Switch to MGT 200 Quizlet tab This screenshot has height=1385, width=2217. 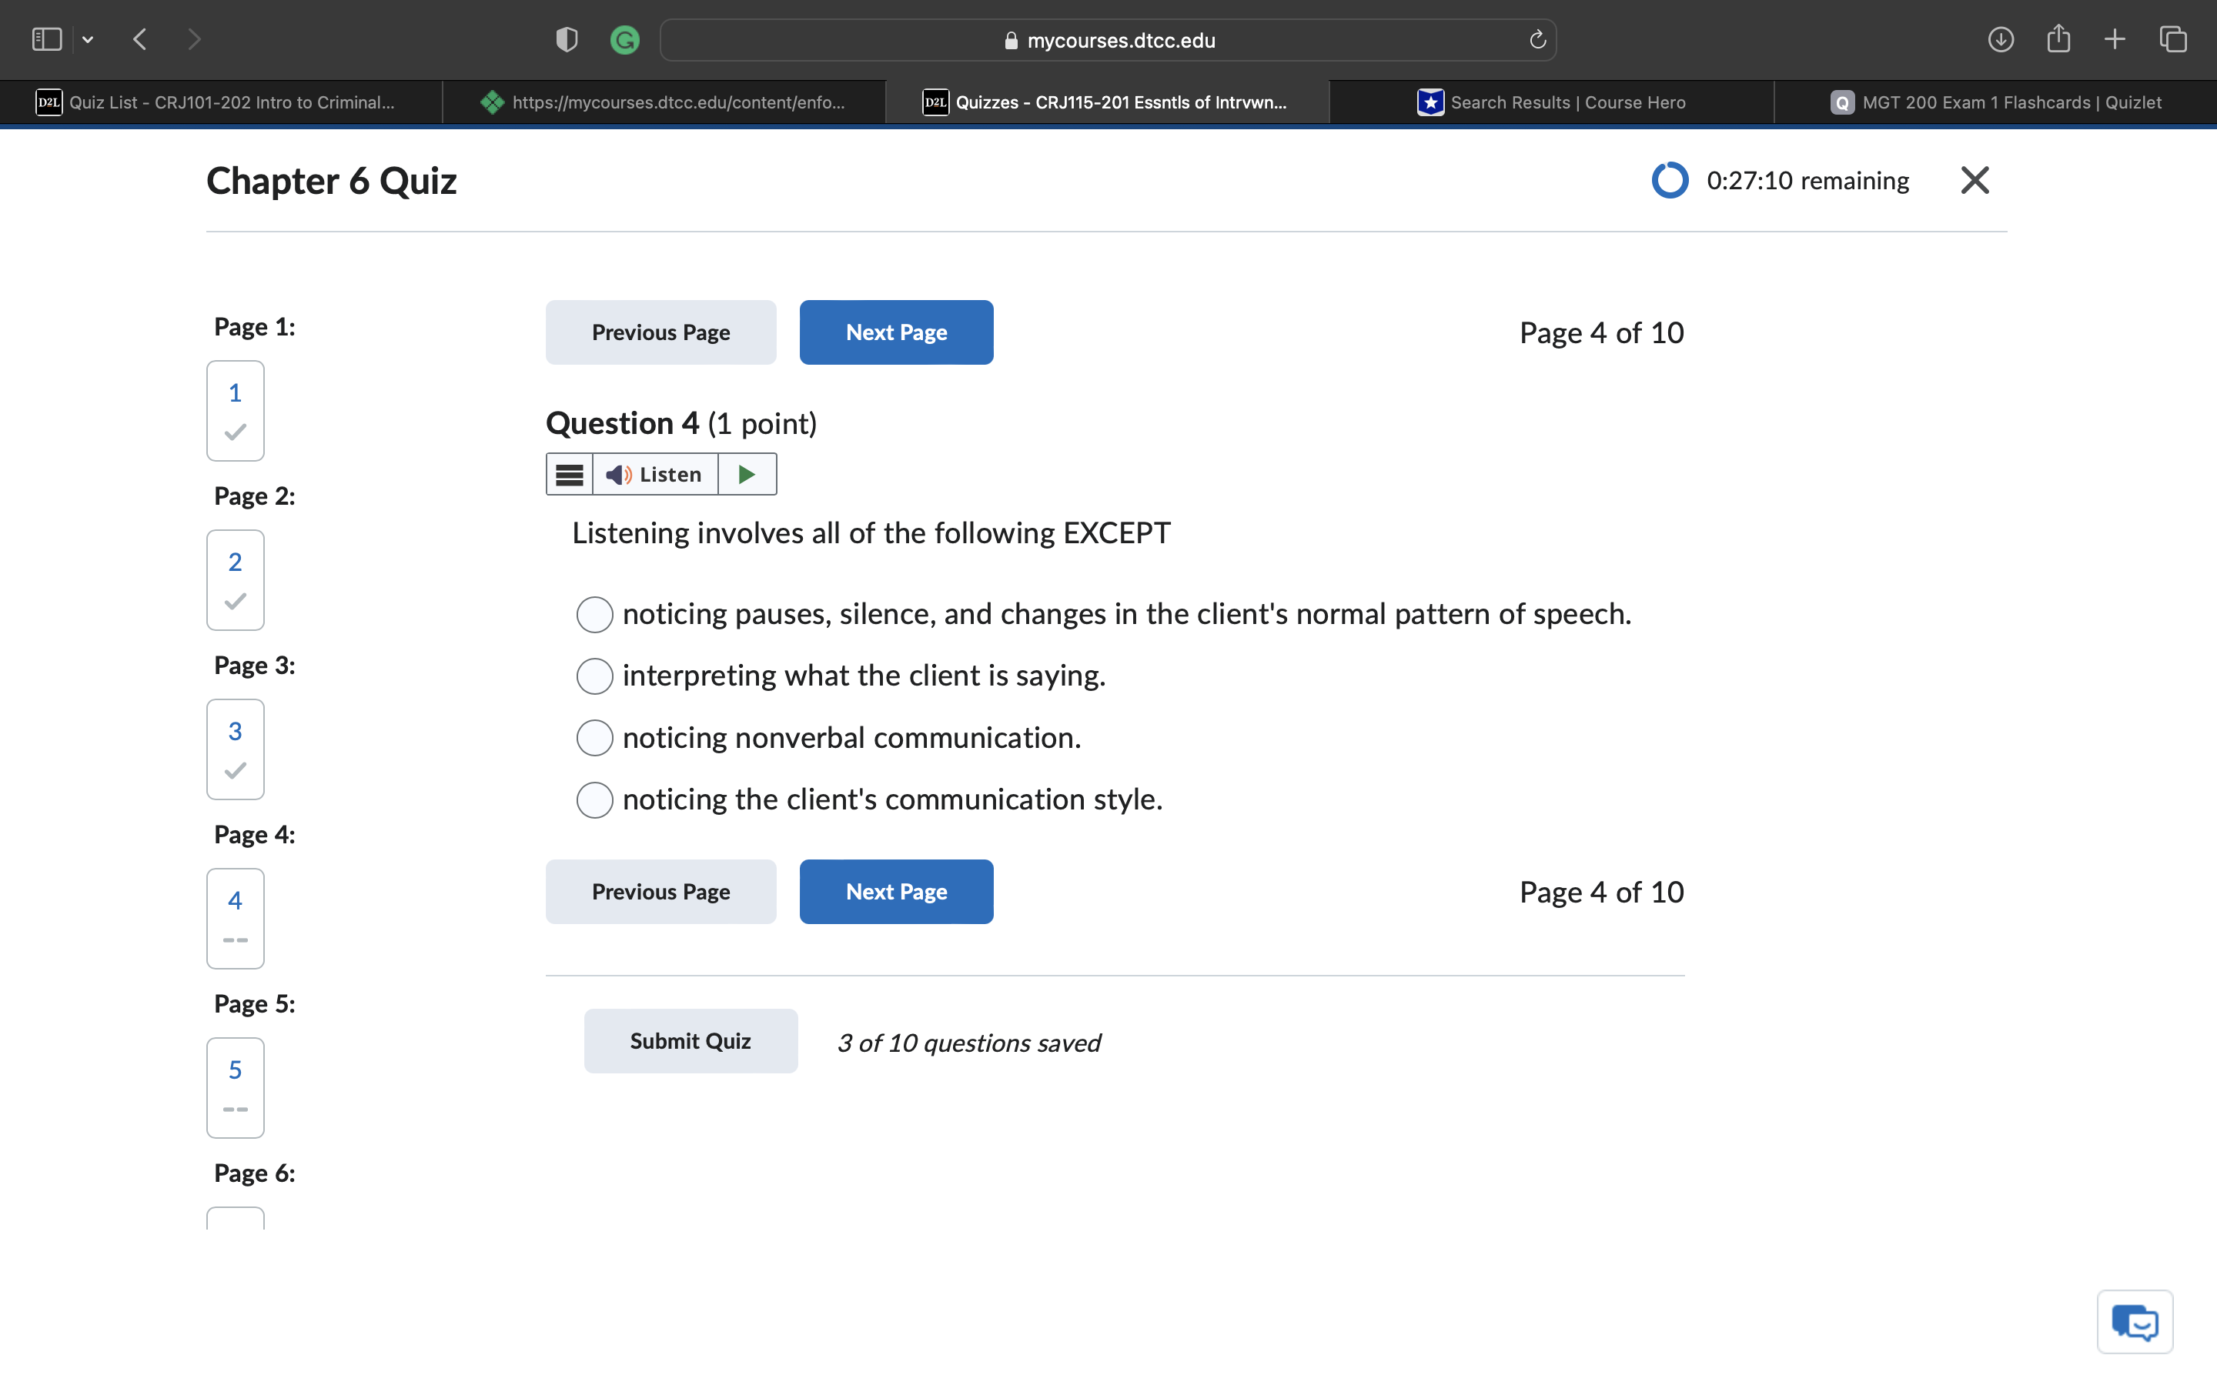coord(1995,102)
